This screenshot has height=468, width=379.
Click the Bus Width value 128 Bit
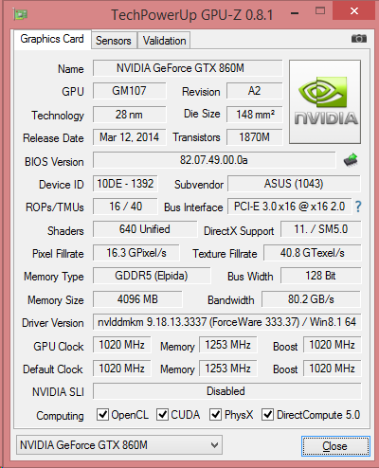point(320,276)
